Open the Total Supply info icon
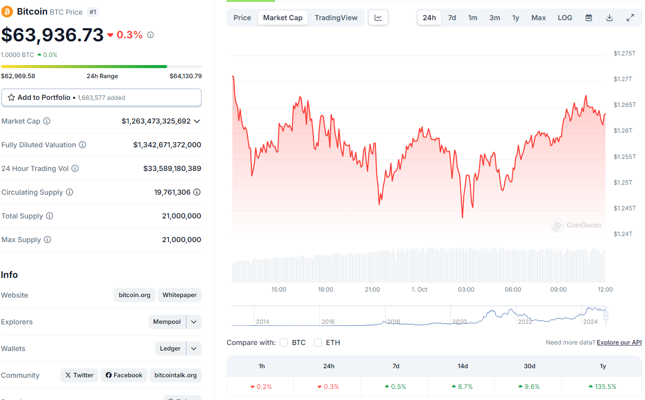The image size is (645, 400). 49,216
